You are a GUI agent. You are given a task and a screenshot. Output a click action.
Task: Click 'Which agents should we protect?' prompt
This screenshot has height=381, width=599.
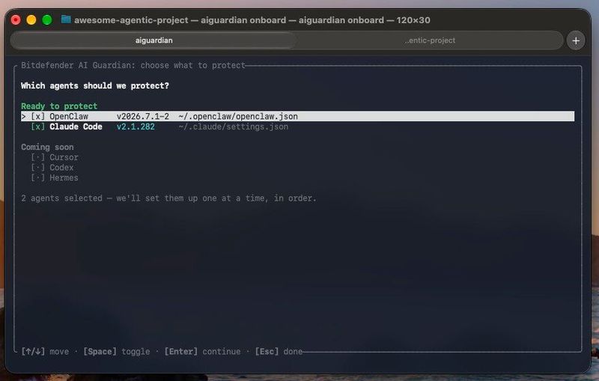tap(95, 86)
